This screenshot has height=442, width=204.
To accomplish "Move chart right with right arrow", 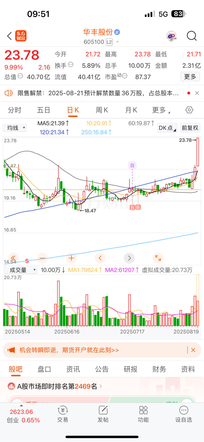I will [x=129, y=258].
